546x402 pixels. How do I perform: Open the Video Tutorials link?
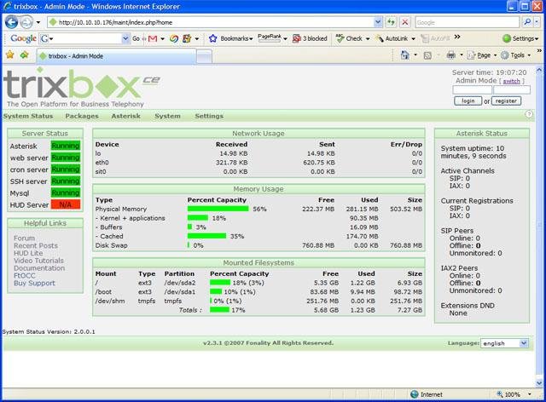(x=39, y=261)
